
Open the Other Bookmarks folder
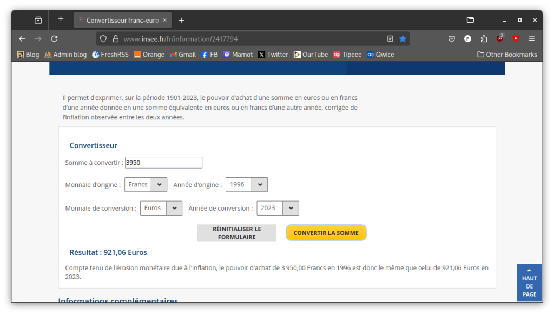tap(507, 55)
